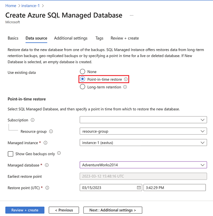Go to Home breadcrumb link
The image size is (213, 216).
pyautogui.click(x=11, y=6)
